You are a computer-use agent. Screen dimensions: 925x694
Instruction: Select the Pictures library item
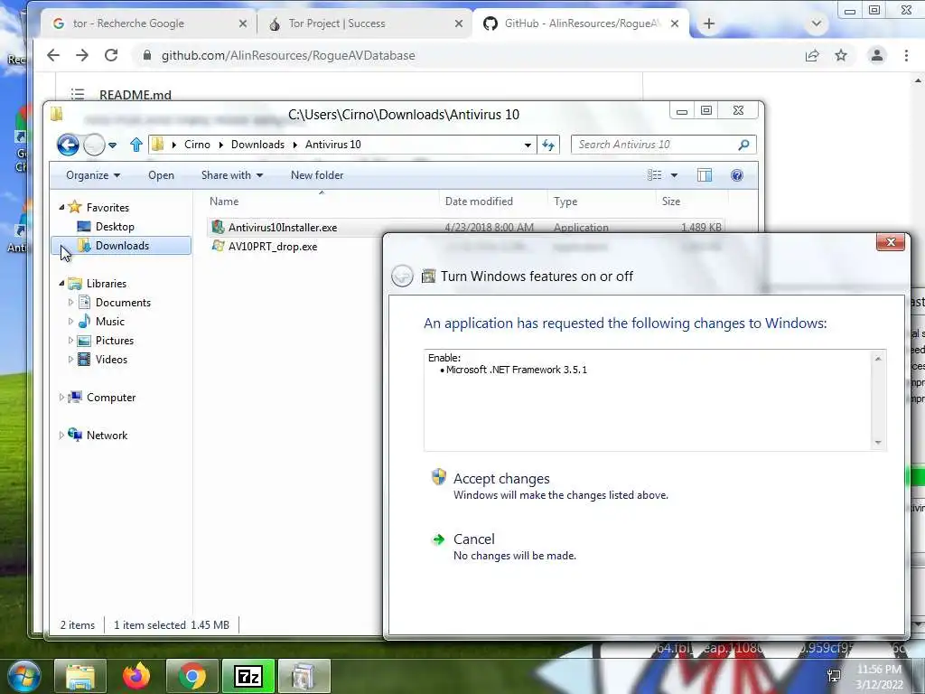[115, 341]
